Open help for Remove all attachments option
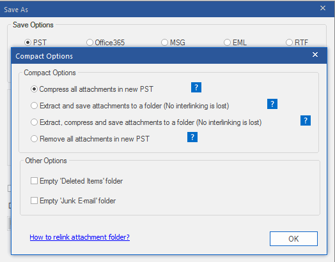The image size is (335, 262). (192, 137)
